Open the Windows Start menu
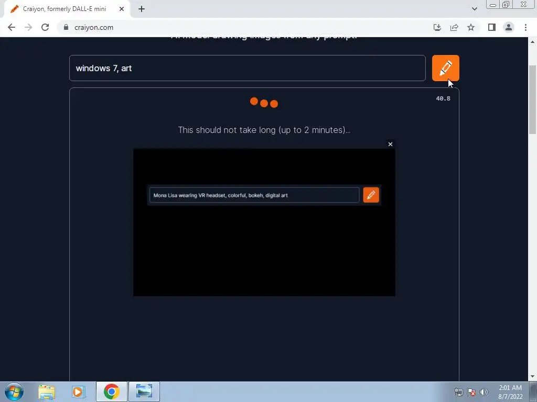 [14, 392]
